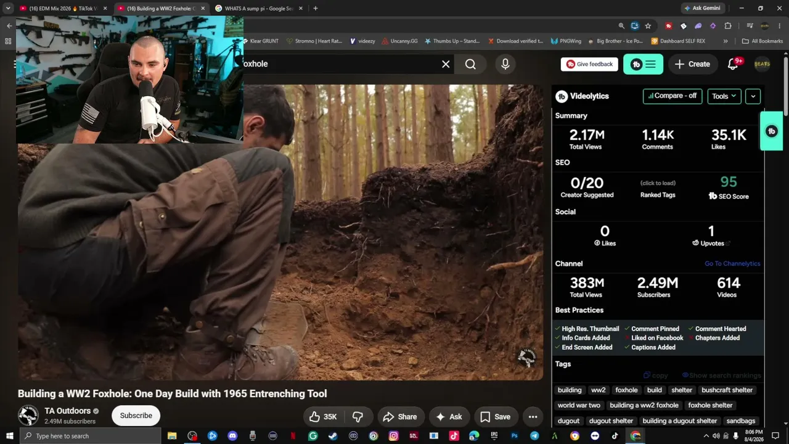Click the Share button
The height and width of the screenshot is (444, 789).
point(400,417)
